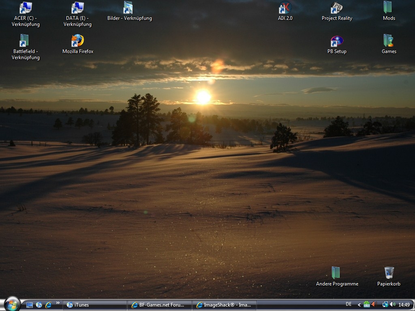Select the Mods folder on the desktop
Screen dimensions: 415x311
coord(388,8)
